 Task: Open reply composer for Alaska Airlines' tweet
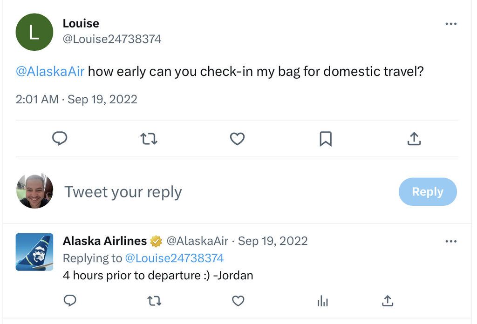[x=70, y=301]
